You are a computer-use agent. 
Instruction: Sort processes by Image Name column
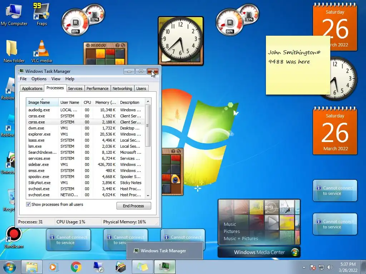tap(42, 102)
